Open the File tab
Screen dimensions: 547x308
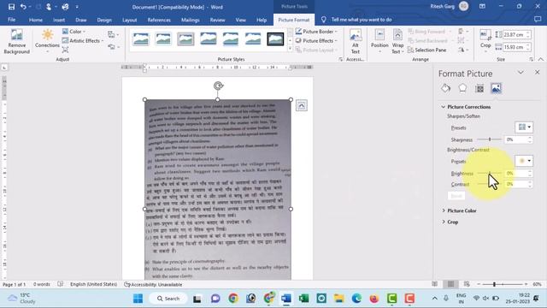[11, 20]
